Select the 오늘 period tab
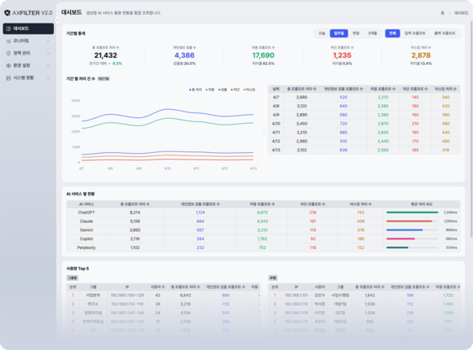 (322, 33)
